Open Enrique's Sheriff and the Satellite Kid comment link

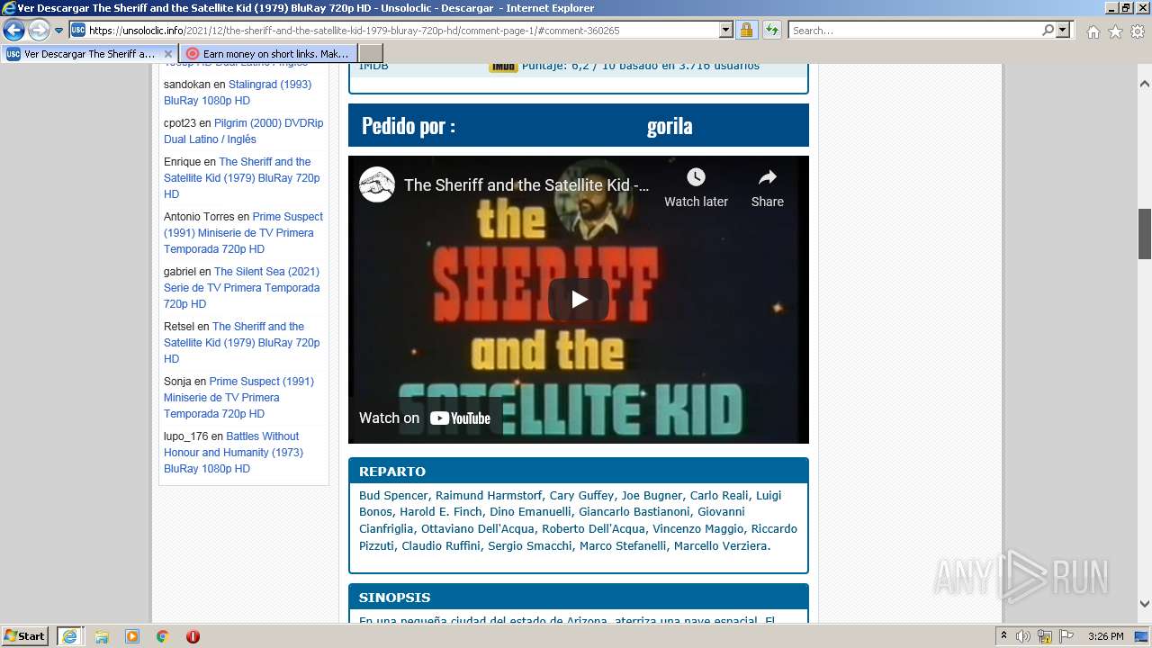tap(241, 178)
